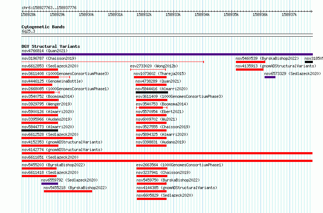Select nsv6009702 (Wu2021) entry
The height and width of the screenshot is (213, 323).
(x=156, y=119)
